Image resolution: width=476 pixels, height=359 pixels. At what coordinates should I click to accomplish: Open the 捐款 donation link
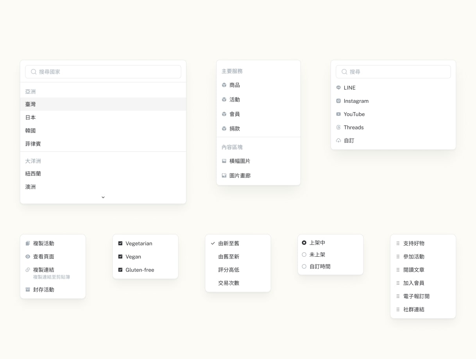(235, 128)
